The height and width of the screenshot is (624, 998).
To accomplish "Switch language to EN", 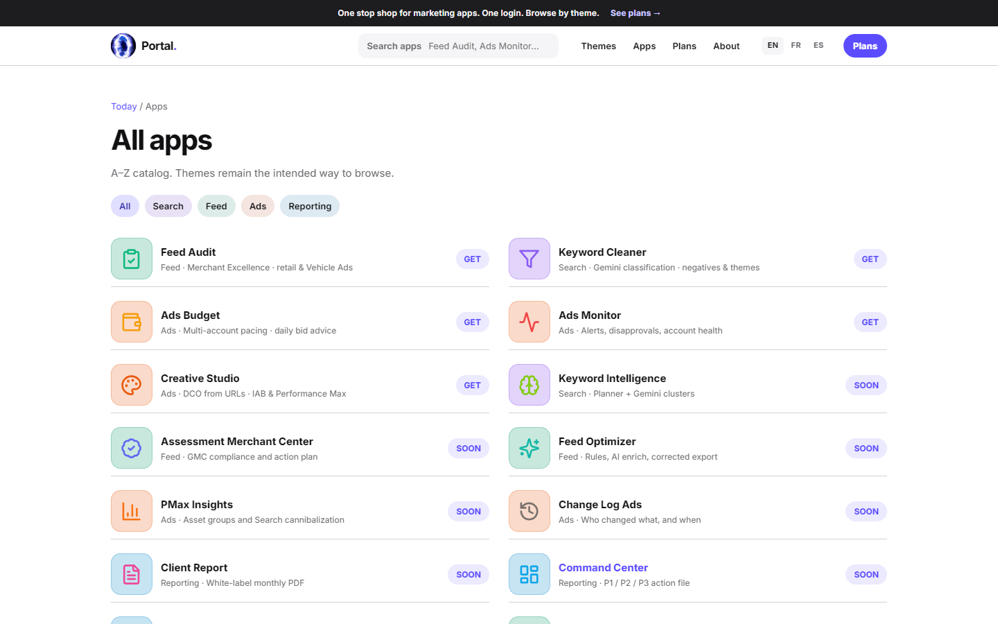I will pyautogui.click(x=773, y=46).
